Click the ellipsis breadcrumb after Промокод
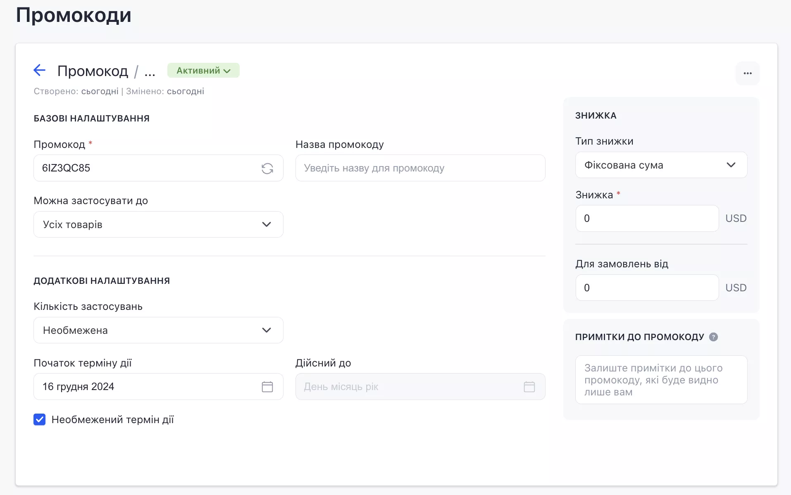The height and width of the screenshot is (495, 791). pos(150,72)
